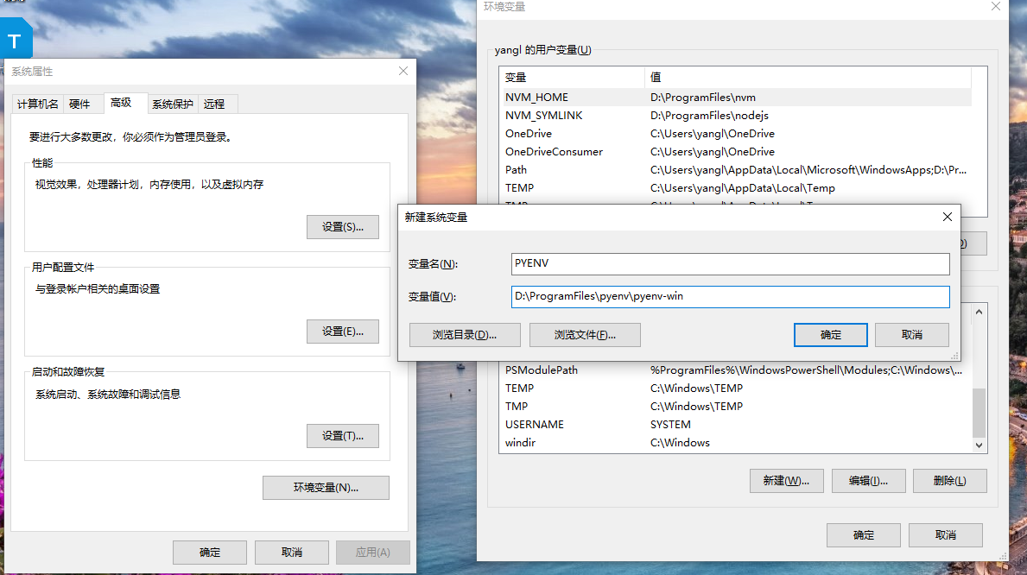1027x575 pixels.
Task: Click 设置 under 启动和故障恢复
Action: pyautogui.click(x=342, y=435)
